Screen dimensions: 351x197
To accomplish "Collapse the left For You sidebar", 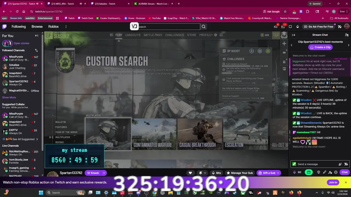I will [x=36, y=36].
